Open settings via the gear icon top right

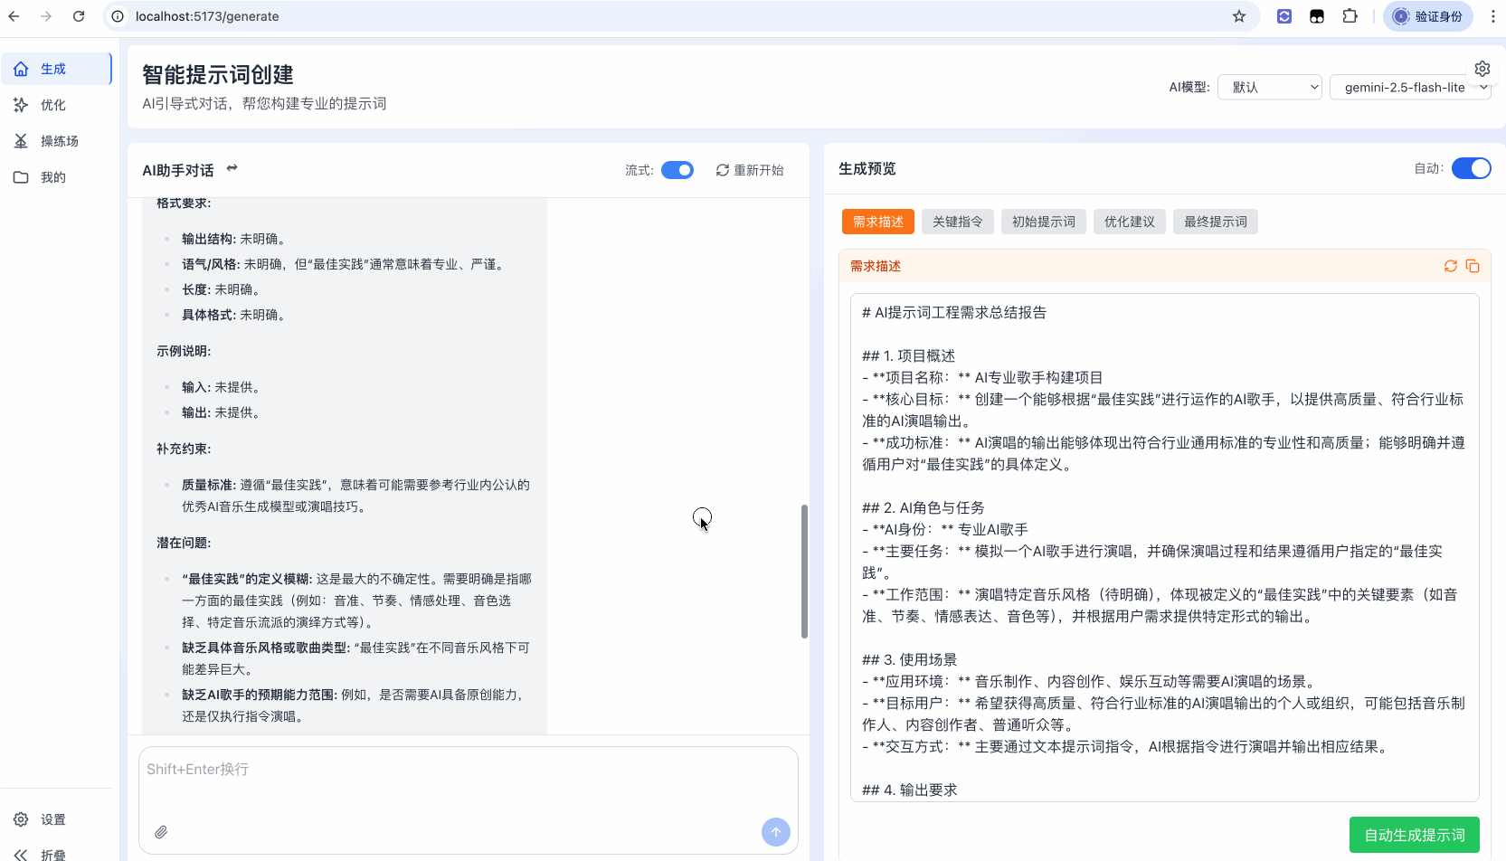pos(1482,68)
